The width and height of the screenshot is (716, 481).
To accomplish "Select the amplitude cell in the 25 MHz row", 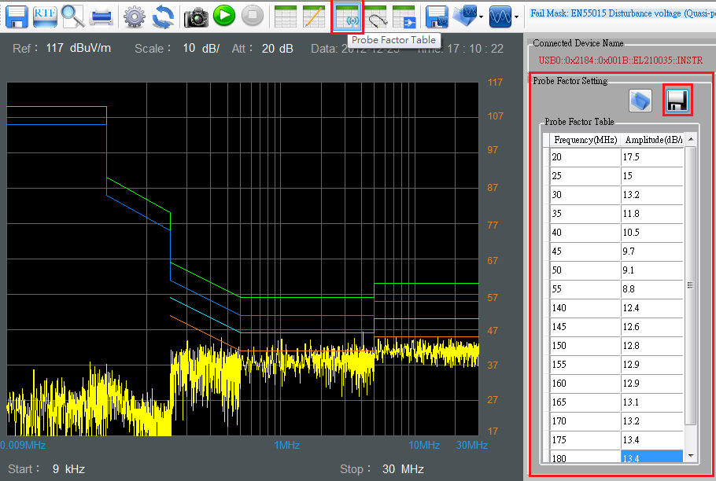I will click(652, 176).
